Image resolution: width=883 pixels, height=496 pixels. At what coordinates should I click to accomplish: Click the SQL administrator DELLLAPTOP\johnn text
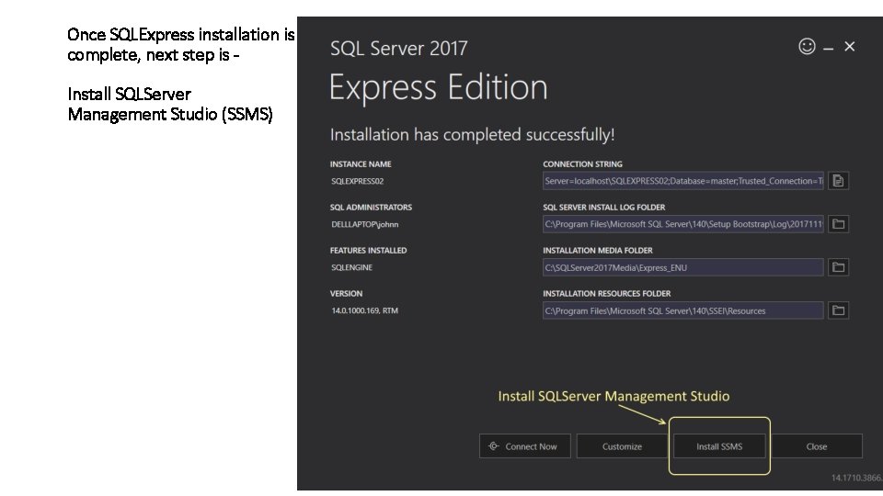point(364,224)
